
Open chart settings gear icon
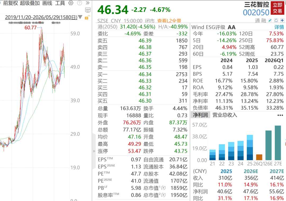coord(71,3)
